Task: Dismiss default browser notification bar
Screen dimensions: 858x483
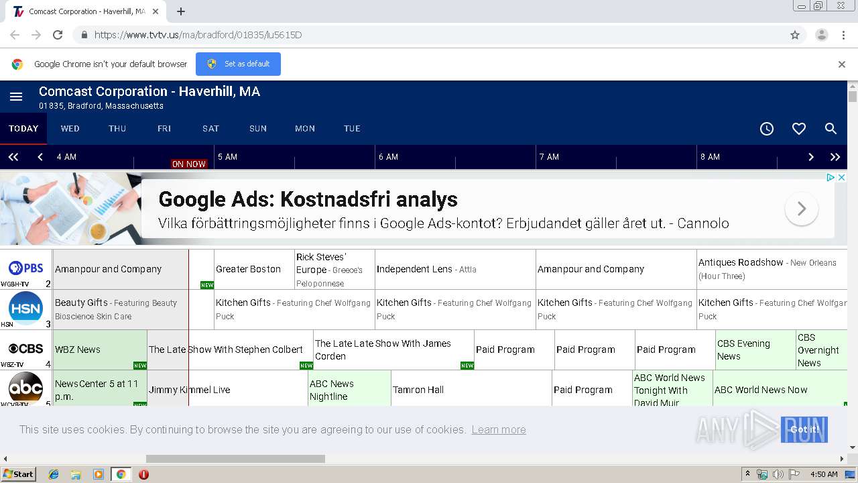Action: pos(842,64)
